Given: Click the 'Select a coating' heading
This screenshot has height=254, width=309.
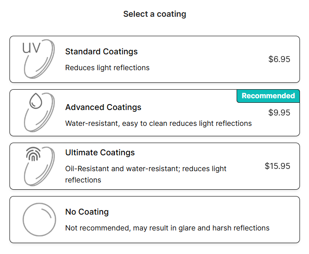Looking at the screenshot, I should click(155, 14).
